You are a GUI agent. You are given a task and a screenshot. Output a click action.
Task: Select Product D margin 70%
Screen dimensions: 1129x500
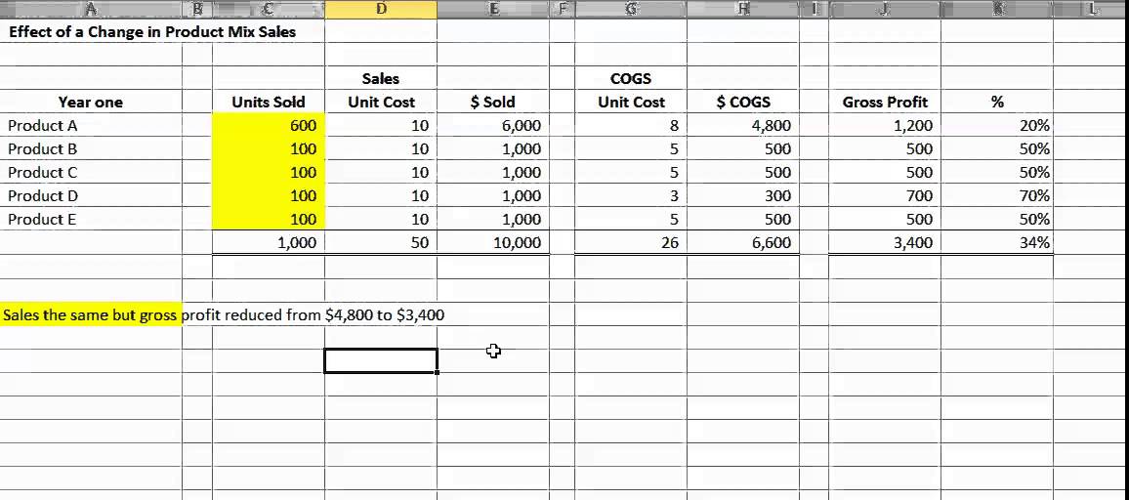(996, 195)
